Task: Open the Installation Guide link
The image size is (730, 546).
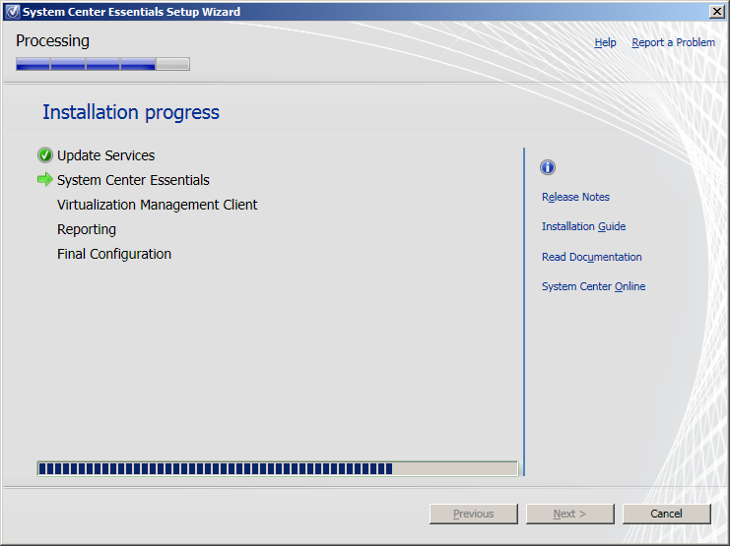Action: 584,226
